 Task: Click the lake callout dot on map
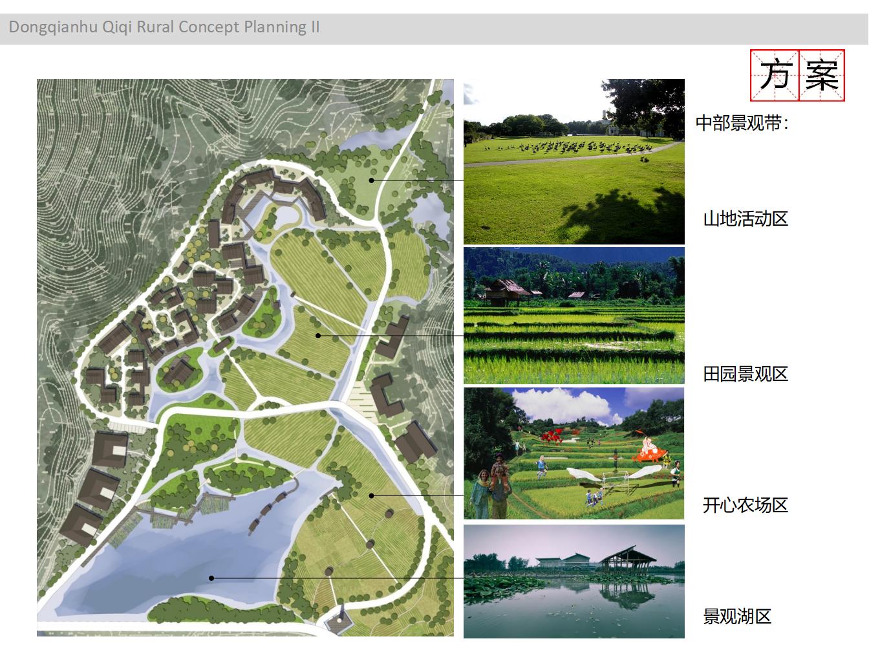[211, 578]
